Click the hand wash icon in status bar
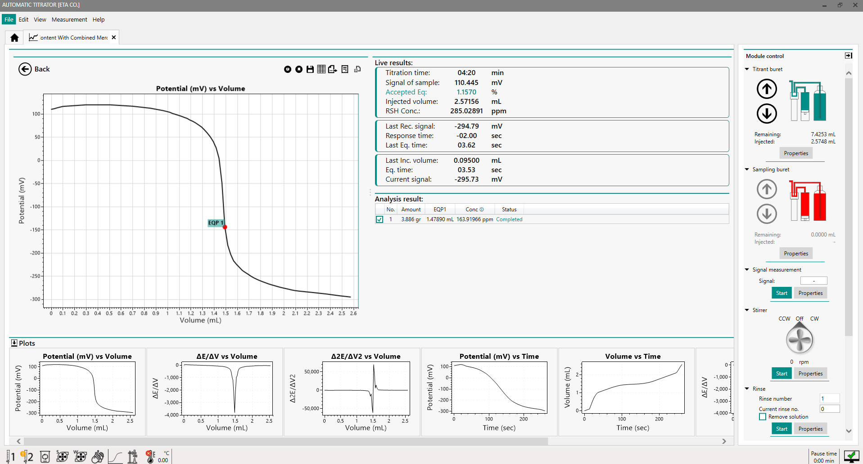This screenshot has height=464, width=863. coord(98,457)
